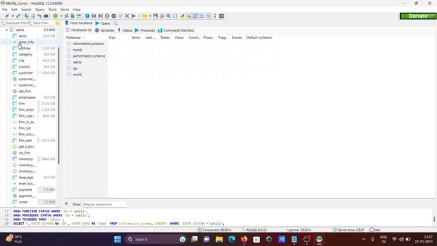Select the world database row
Screen dimensions: 437x246
77,74
